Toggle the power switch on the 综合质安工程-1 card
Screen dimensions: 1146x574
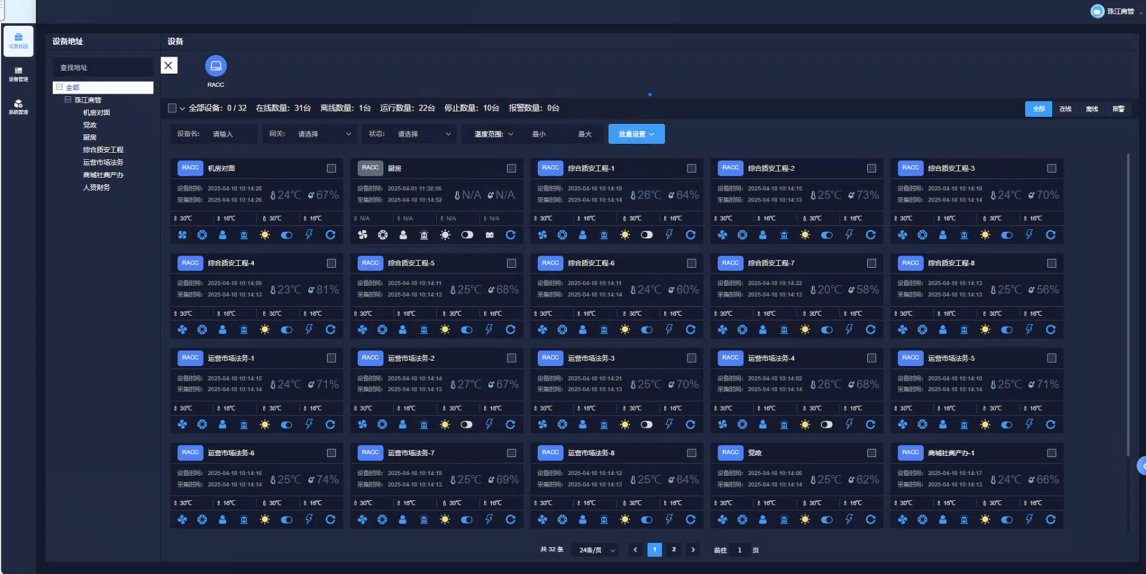coord(646,235)
